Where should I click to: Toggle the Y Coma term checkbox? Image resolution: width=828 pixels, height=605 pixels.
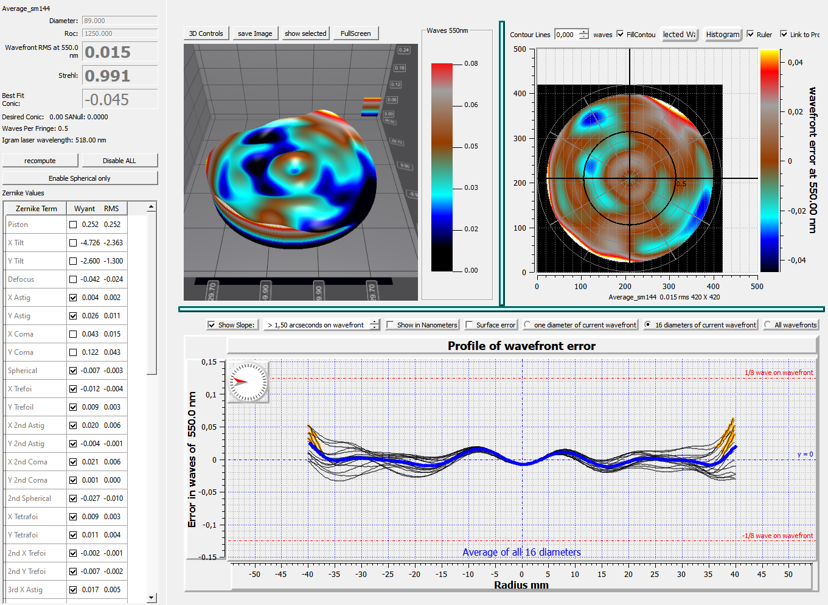coord(73,352)
